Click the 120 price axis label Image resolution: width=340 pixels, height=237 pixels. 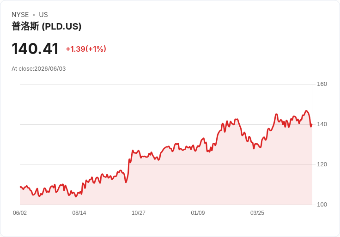point(322,164)
